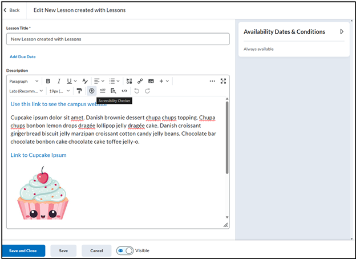Open the HTML source code editor
This screenshot has width=356, height=259.
[124, 91]
